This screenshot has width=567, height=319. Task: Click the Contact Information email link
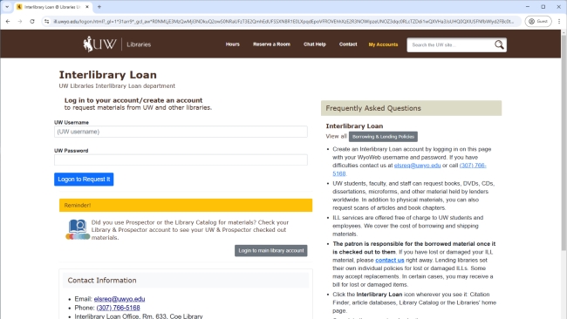[x=120, y=299]
